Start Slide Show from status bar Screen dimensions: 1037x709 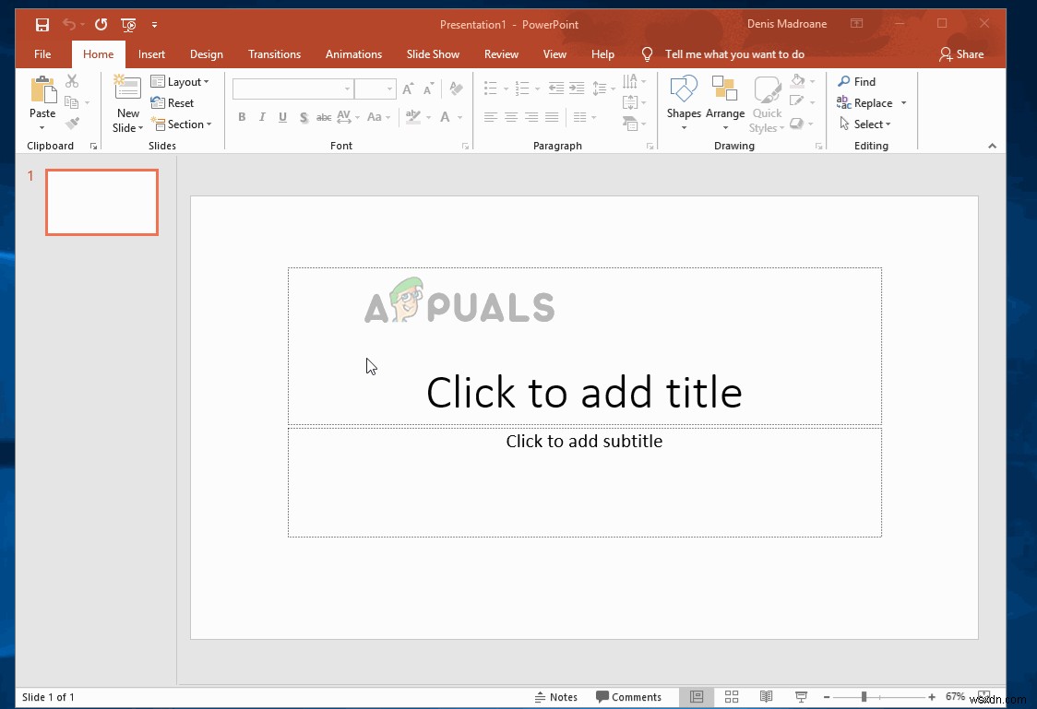(801, 696)
